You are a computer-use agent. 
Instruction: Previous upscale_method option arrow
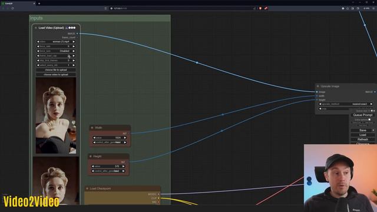coord(320,104)
